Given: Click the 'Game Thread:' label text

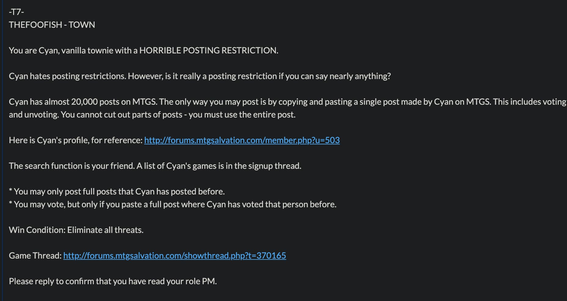Looking at the screenshot, I should click(x=35, y=256).
